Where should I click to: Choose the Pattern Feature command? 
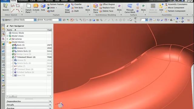55,4
